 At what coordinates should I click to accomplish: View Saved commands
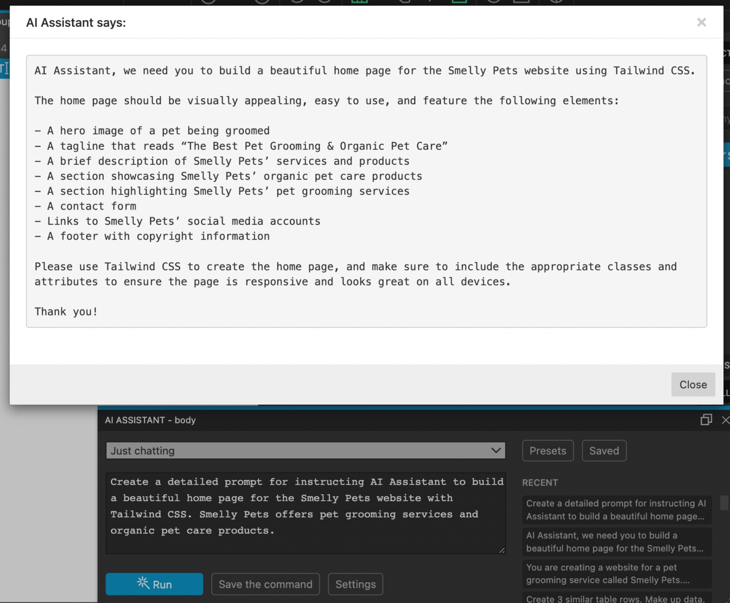(604, 451)
